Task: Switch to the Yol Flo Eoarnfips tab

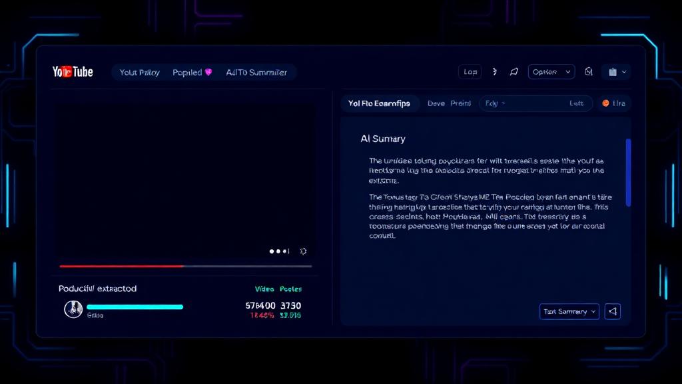Action: pyautogui.click(x=379, y=103)
